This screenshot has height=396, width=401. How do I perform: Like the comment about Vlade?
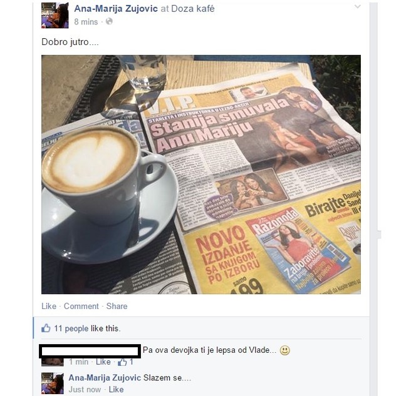click(103, 362)
